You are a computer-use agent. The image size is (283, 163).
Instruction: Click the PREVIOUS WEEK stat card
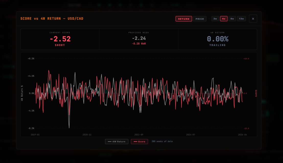point(139,39)
